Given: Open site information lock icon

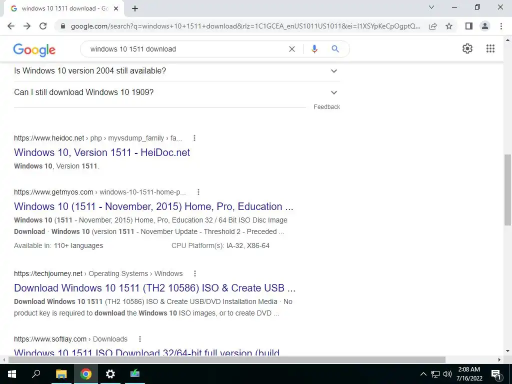Looking at the screenshot, I should [x=63, y=26].
